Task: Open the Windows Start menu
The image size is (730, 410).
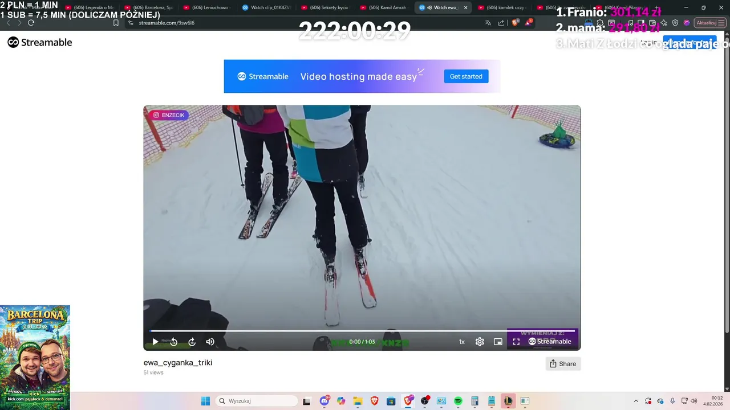Action: click(x=205, y=401)
